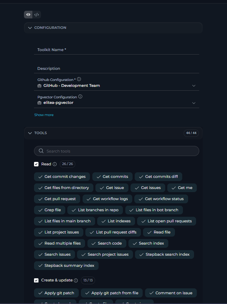
Task: Toggle Get workflow logs tool
Action: tap(108, 199)
